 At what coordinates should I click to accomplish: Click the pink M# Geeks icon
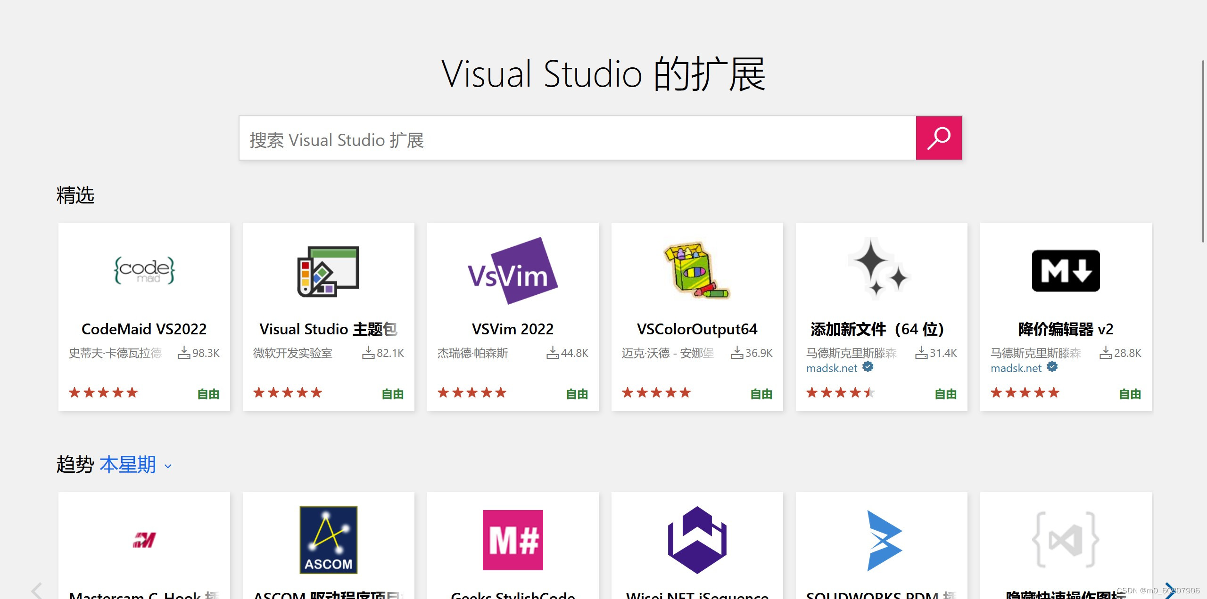[x=513, y=540]
